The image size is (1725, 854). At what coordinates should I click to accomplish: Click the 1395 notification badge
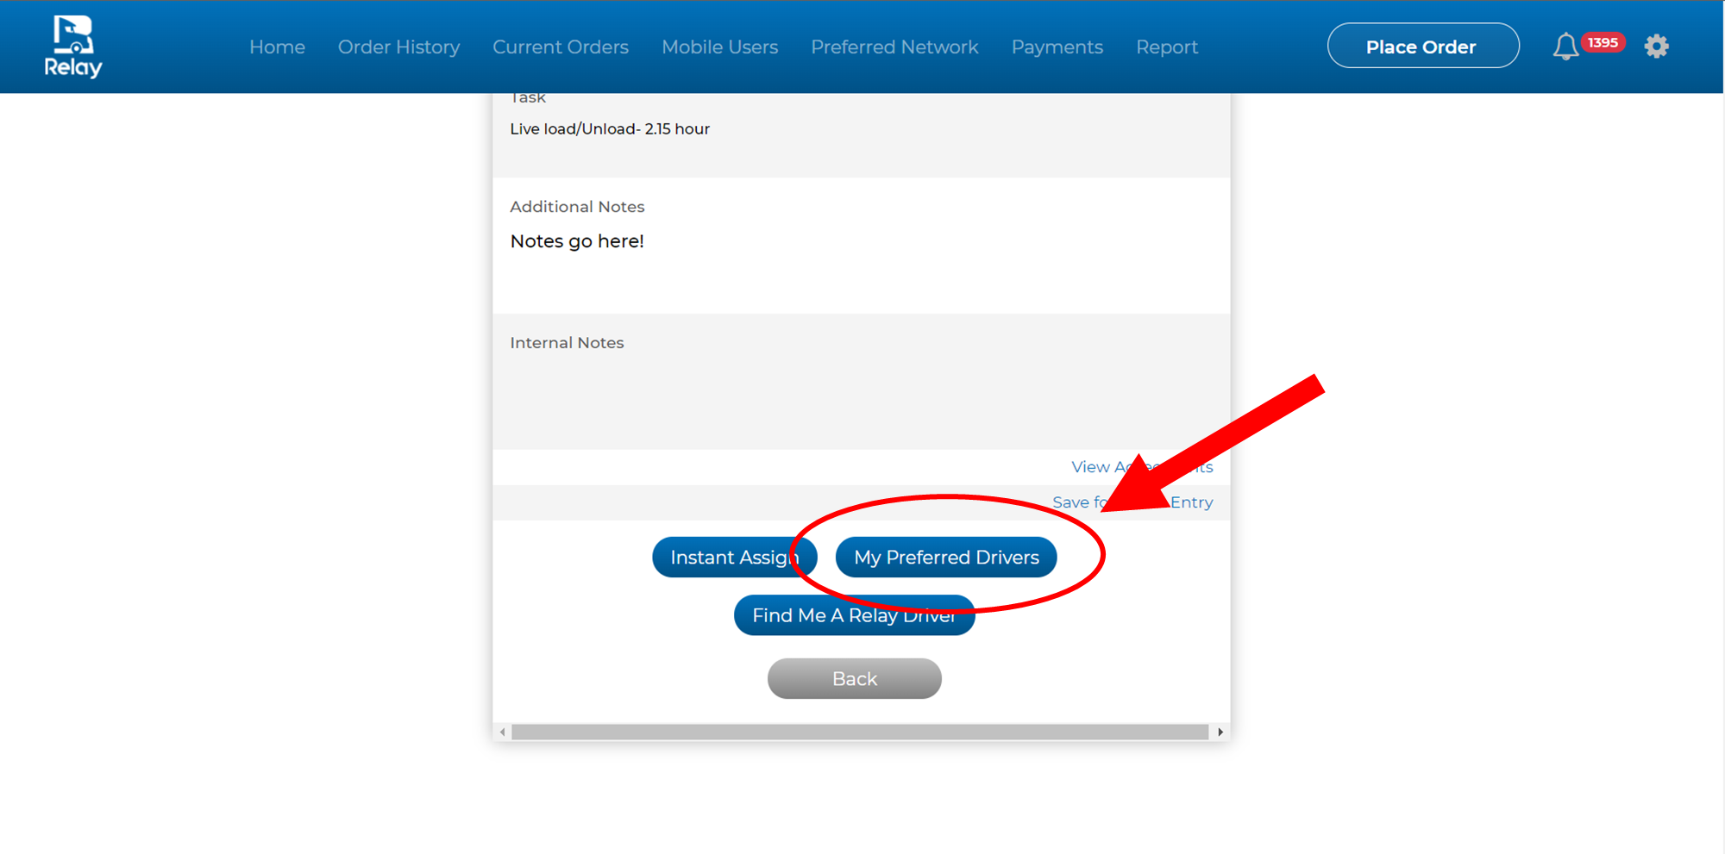[x=1603, y=42]
